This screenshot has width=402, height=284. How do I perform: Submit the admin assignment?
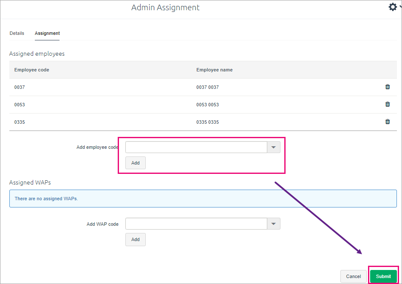[x=383, y=276]
